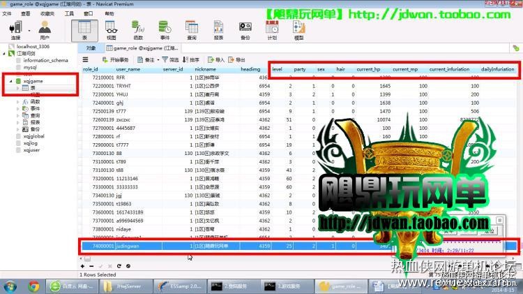Select the xqjuser database in tree

point(31,150)
